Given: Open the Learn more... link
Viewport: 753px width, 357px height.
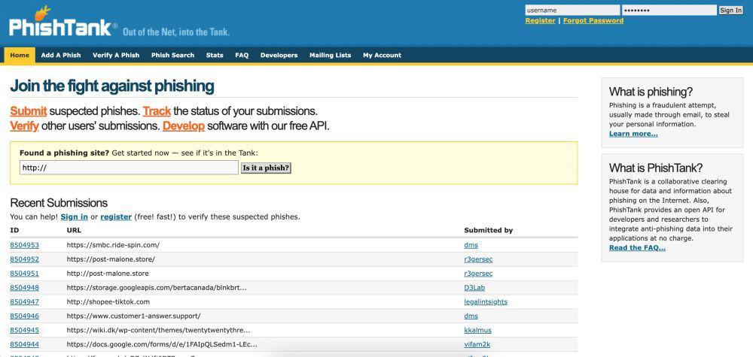Looking at the screenshot, I should [x=633, y=134].
